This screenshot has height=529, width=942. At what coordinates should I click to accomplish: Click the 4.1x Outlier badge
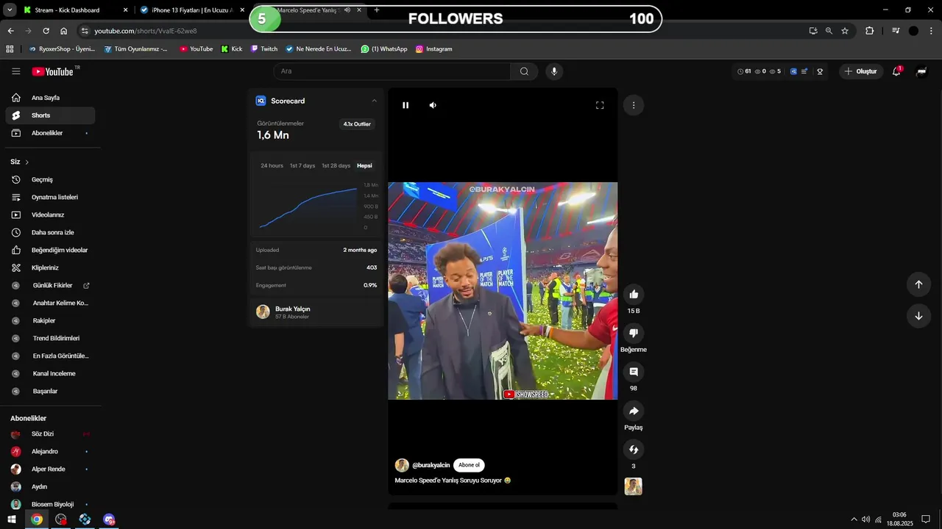[x=357, y=124]
